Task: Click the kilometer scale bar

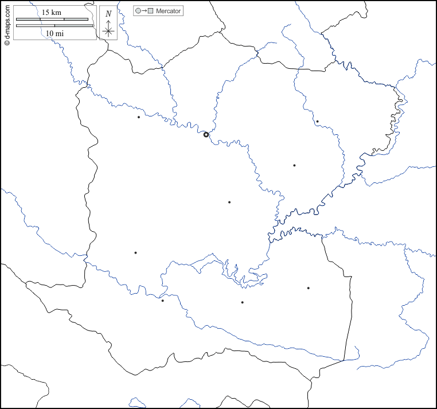Action: tap(52, 20)
